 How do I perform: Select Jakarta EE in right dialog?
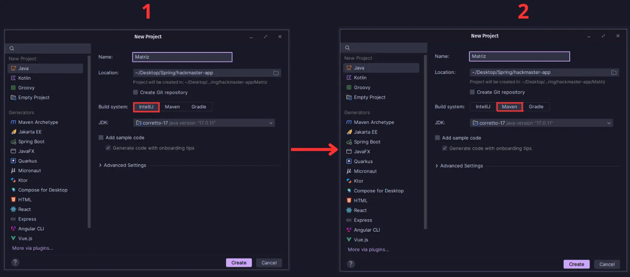click(381, 132)
